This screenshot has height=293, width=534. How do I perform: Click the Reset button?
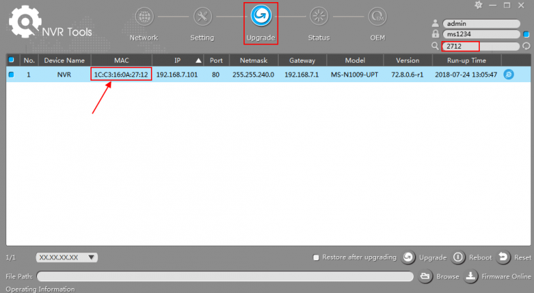click(503, 258)
